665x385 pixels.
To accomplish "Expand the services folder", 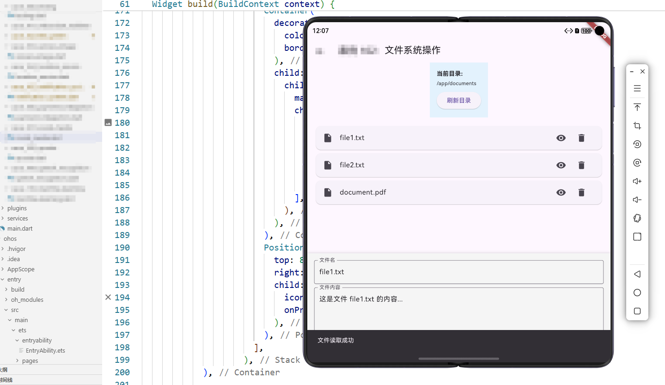I will [3, 218].
